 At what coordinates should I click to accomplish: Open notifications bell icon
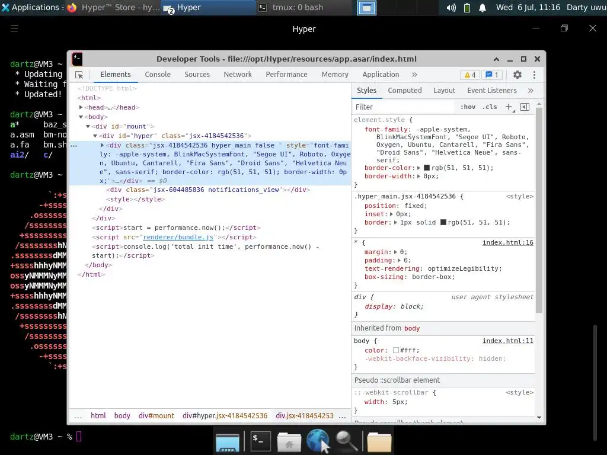pos(483,8)
